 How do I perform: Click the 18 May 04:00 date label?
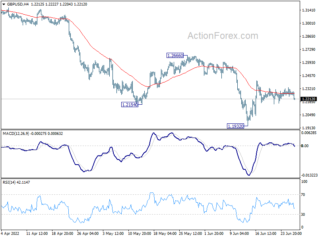click(165, 234)
